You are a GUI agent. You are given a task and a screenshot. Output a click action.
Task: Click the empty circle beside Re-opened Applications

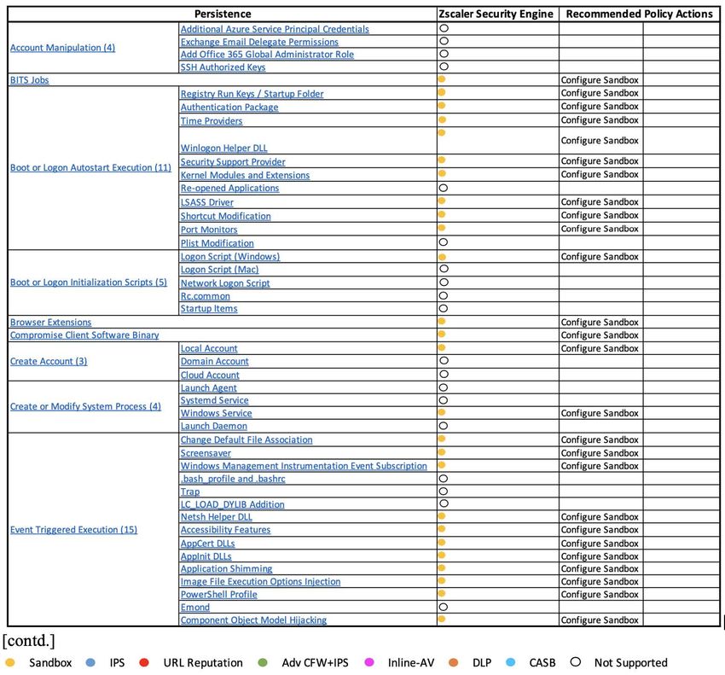tap(443, 188)
